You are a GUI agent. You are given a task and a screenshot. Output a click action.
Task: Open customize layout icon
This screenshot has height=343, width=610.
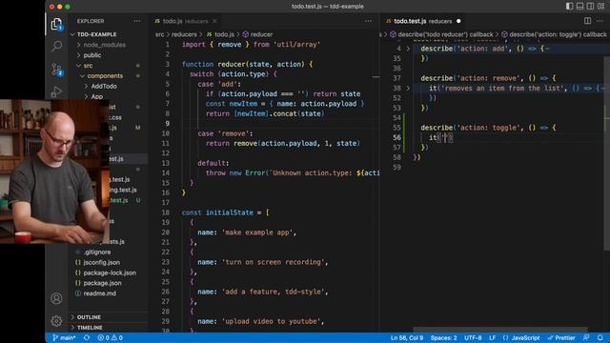(601, 7)
